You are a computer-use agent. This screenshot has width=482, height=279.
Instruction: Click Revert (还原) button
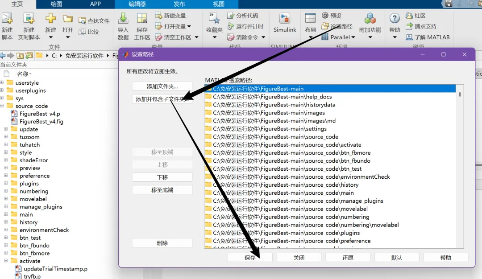pos(348,258)
